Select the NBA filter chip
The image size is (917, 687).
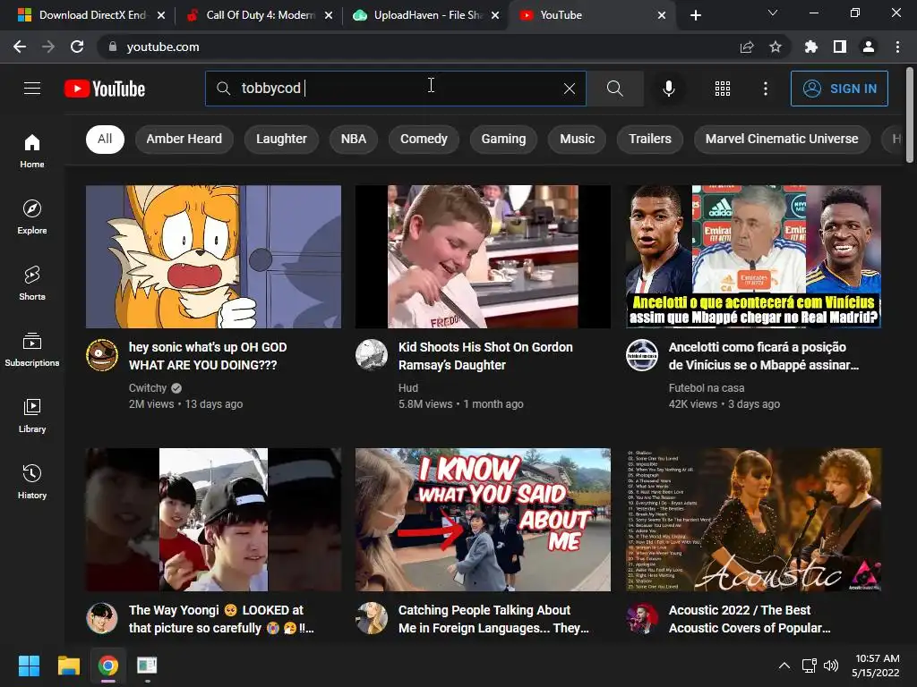[x=354, y=139]
